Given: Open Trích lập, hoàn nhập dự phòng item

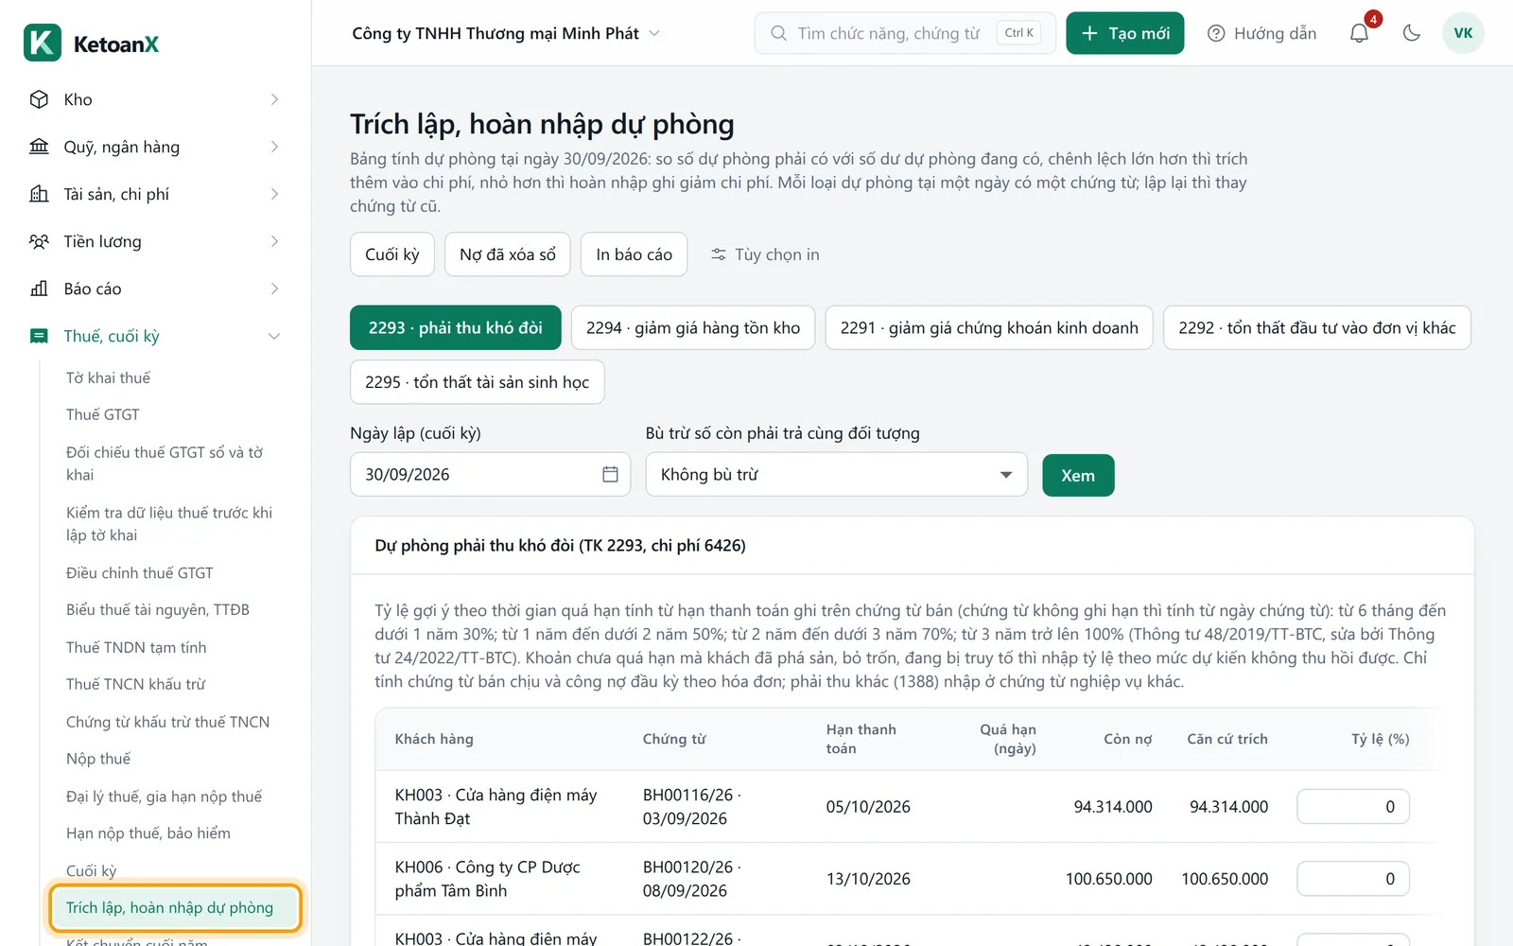Looking at the screenshot, I should 176,907.
